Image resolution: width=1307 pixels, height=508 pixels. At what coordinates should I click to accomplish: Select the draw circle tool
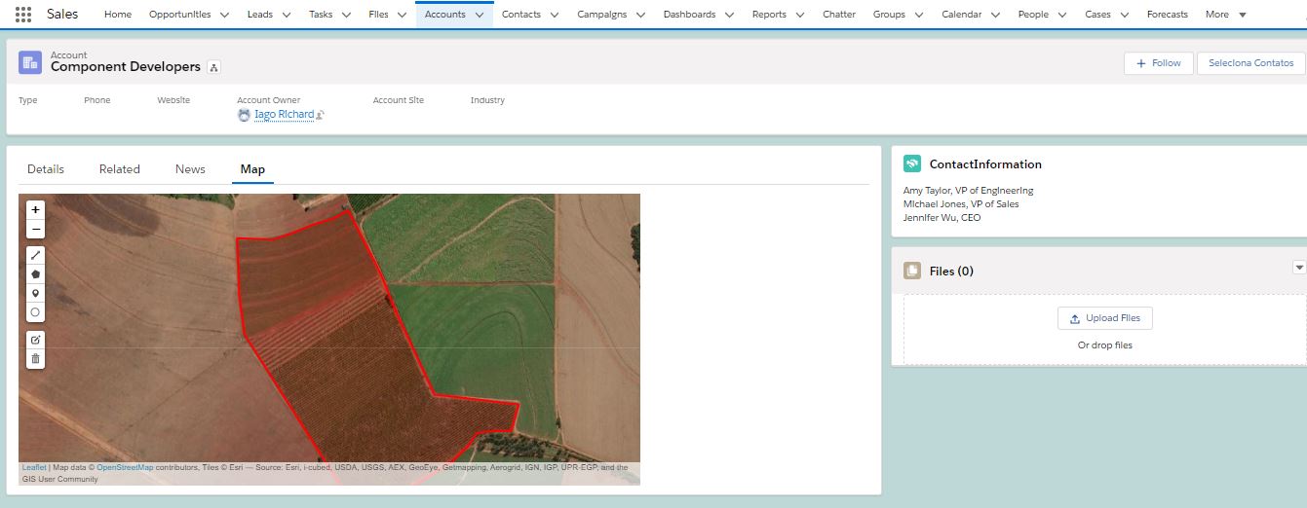pyautogui.click(x=36, y=312)
